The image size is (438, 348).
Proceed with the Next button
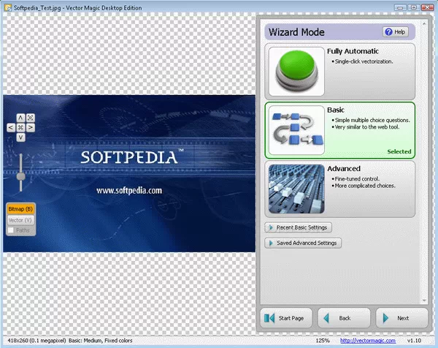coord(402,318)
